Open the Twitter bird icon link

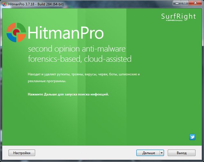click(x=192, y=137)
